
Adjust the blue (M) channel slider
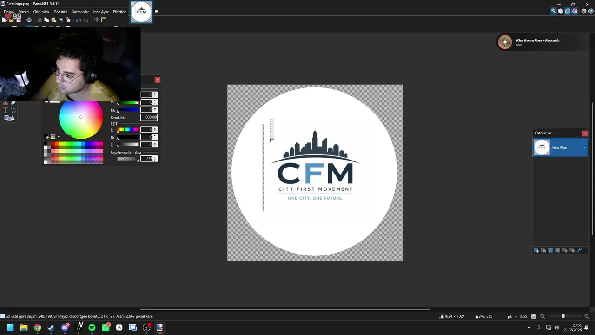point(127,110)
